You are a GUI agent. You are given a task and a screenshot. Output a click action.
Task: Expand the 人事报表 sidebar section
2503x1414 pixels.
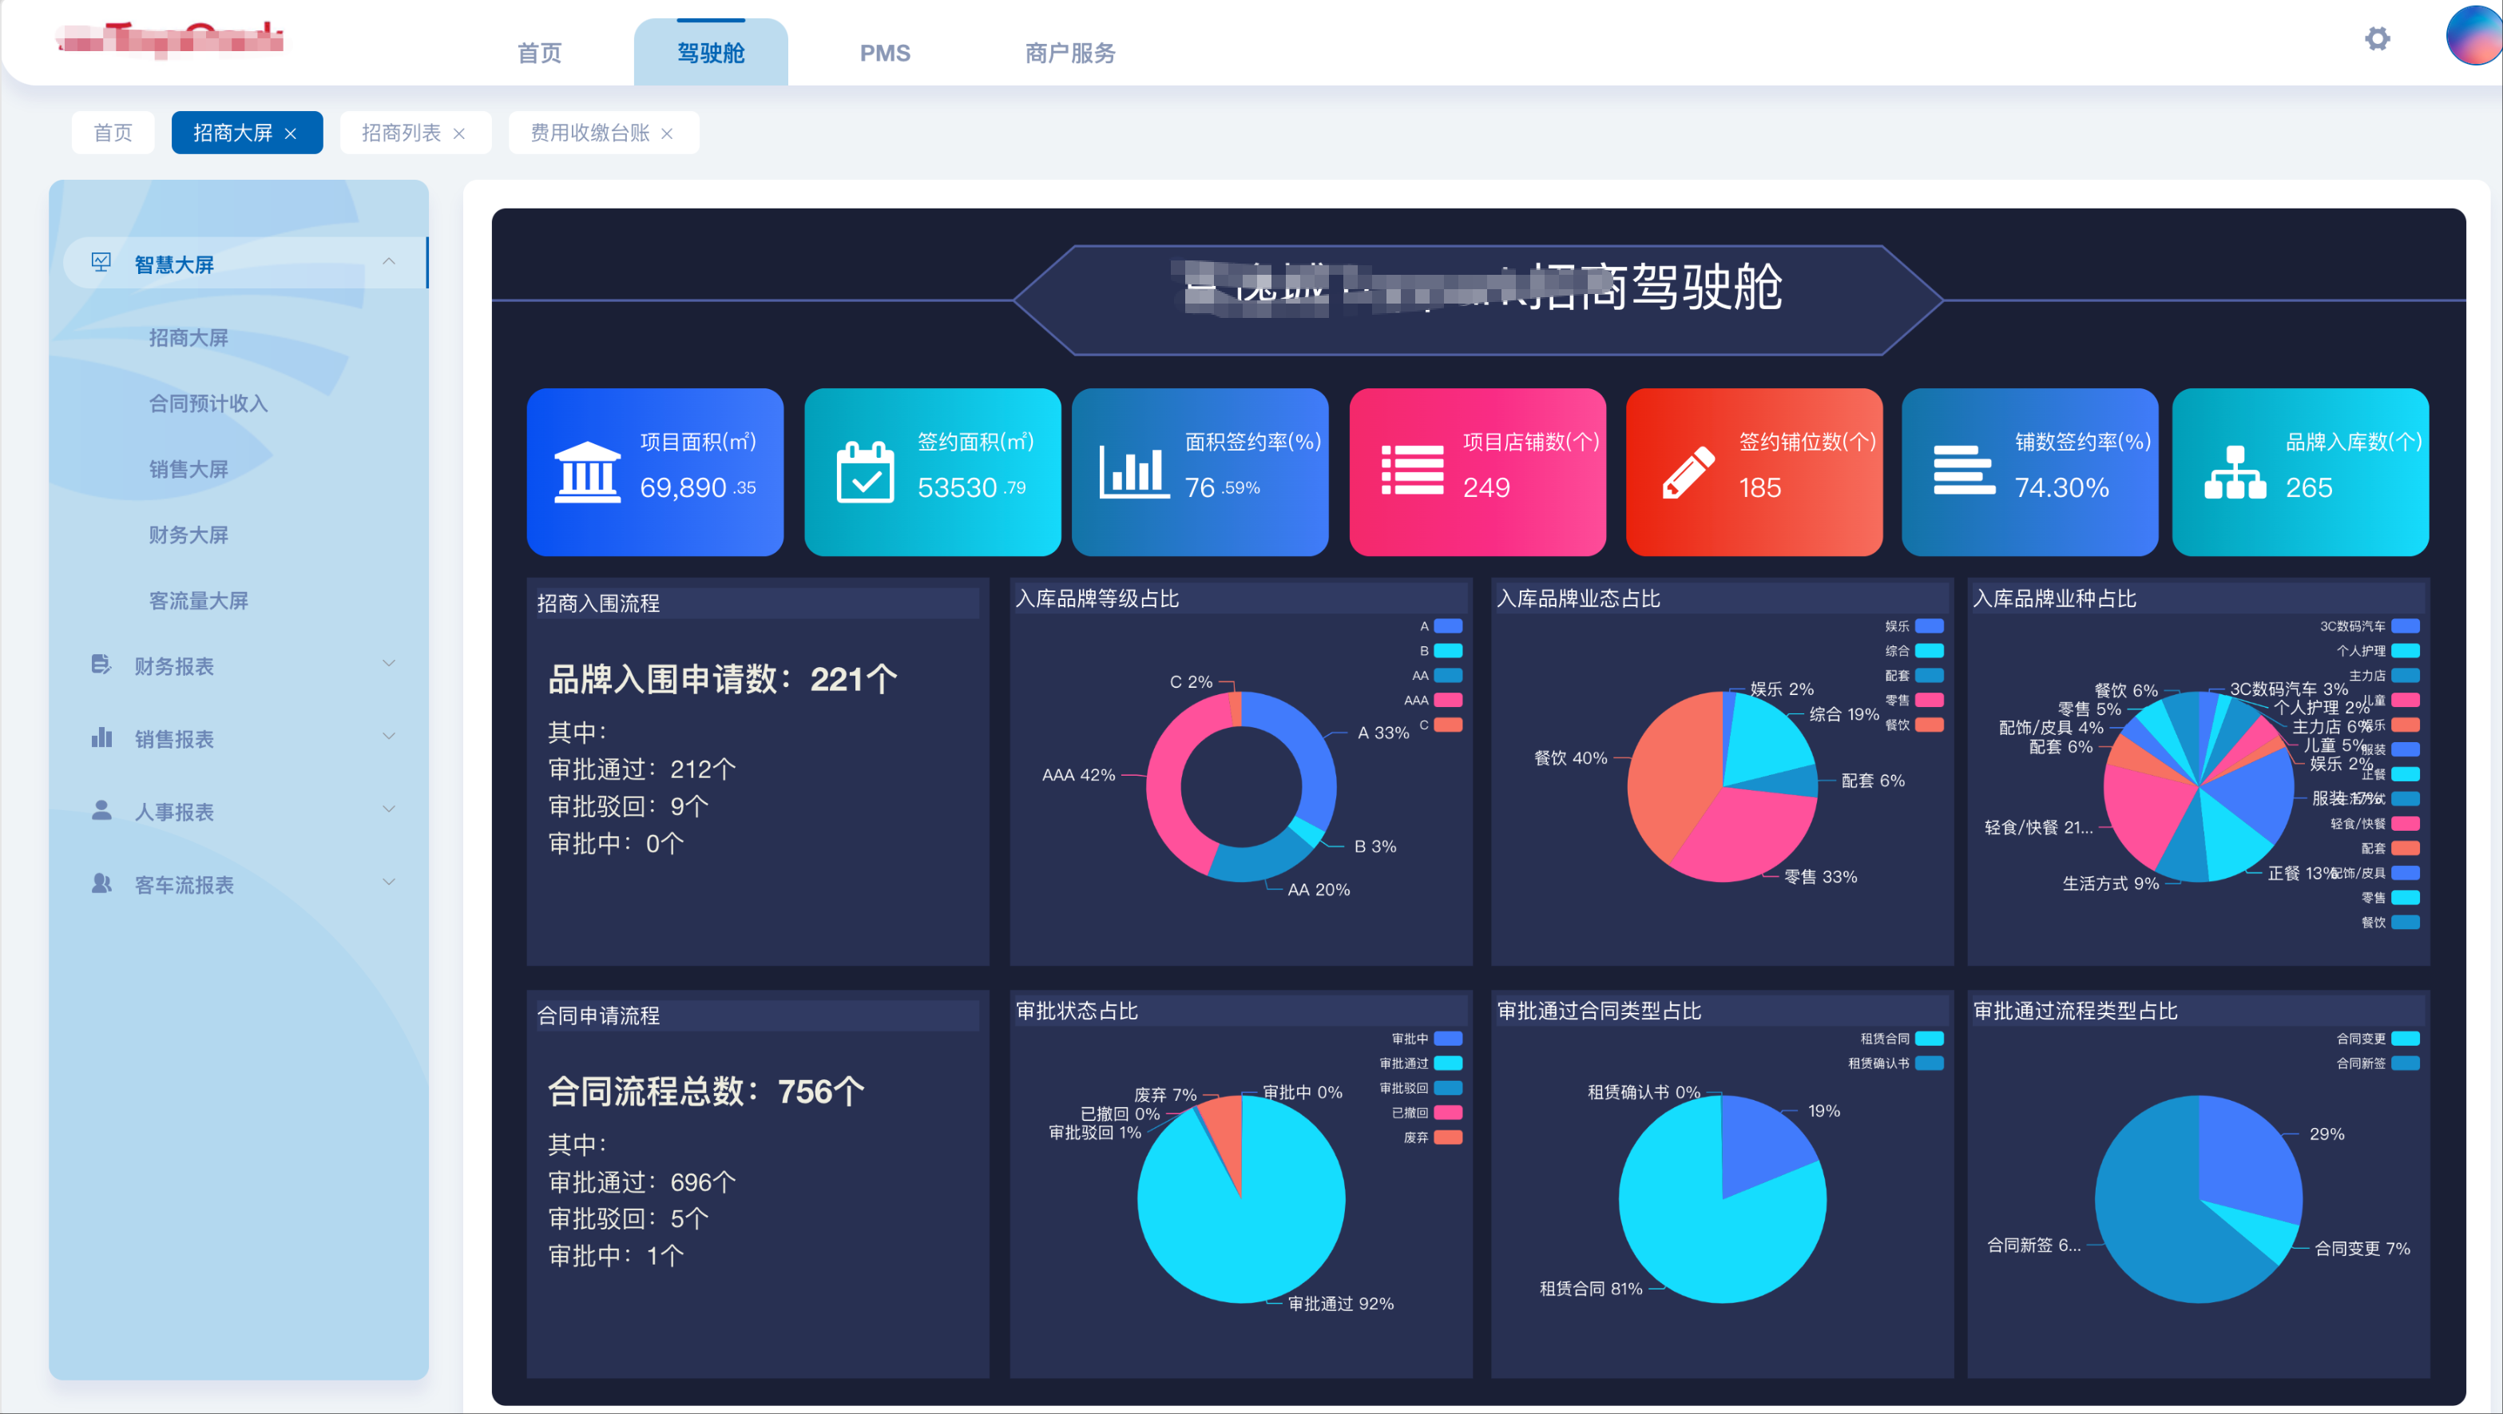tap(389, 809)
